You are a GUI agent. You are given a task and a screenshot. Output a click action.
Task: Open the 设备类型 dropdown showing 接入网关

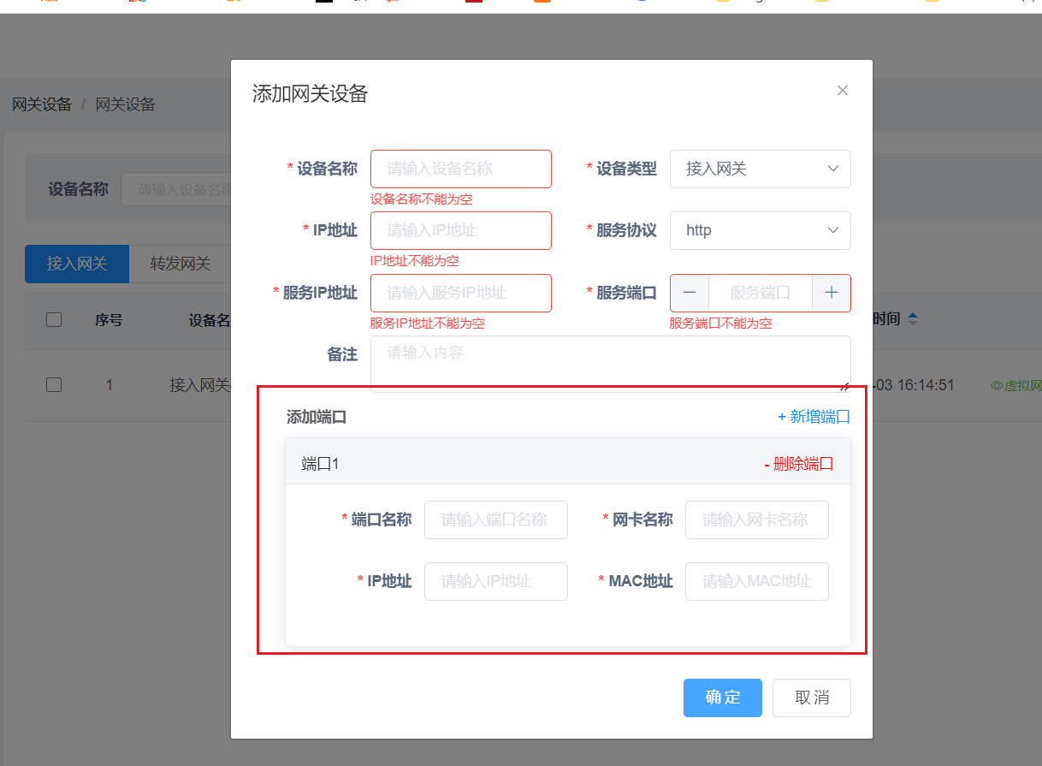point(760,169)
